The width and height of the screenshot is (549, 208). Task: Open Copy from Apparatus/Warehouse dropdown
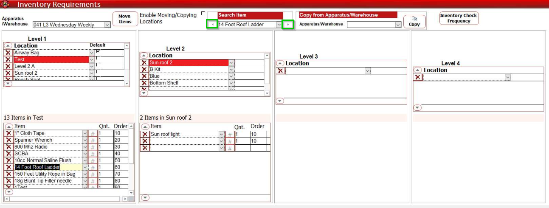(x=398, y=25)
